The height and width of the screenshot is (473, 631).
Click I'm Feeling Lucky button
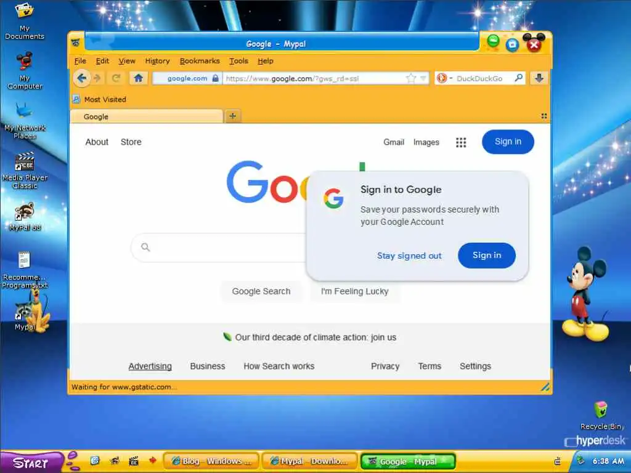354,291
